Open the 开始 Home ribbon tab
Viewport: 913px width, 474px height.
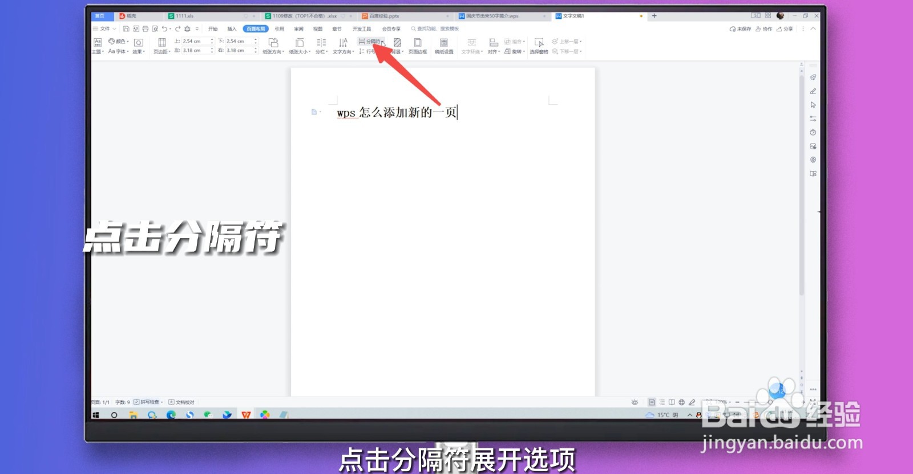213,28
